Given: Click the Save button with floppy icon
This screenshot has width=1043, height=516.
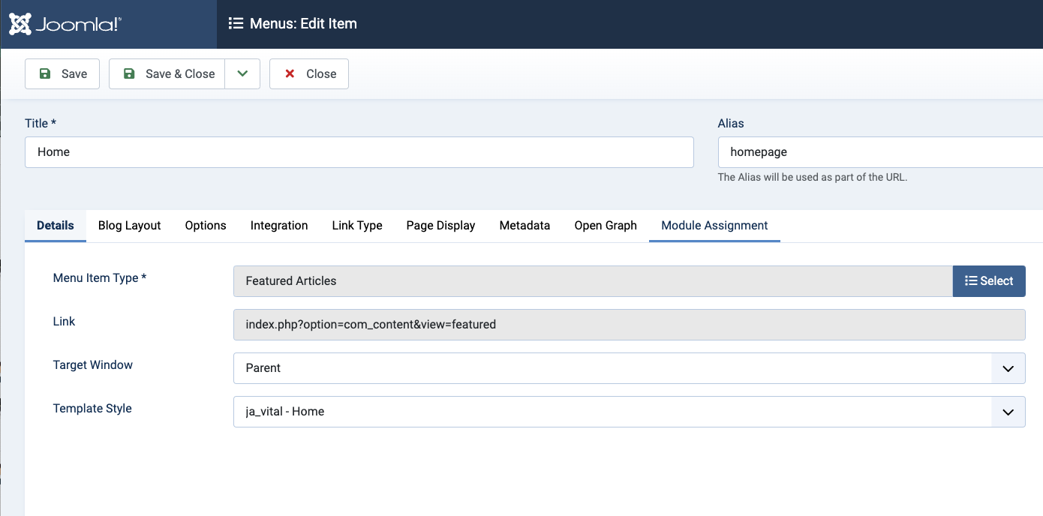Looking at the screenshot, I should click(x=62, y=73).
